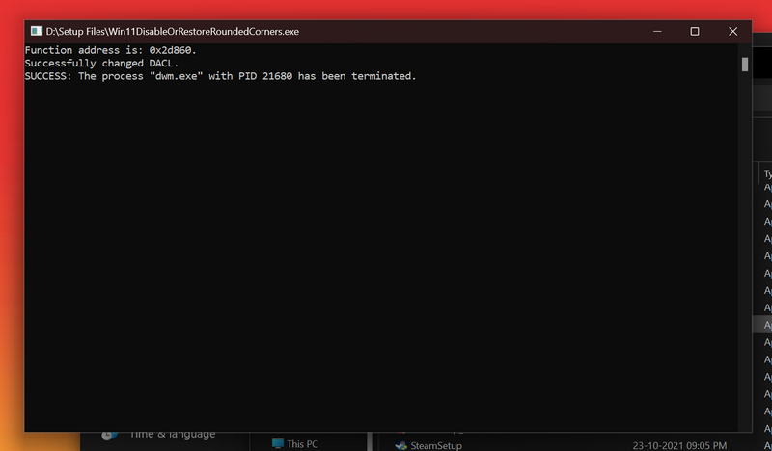Viewport: 772px width, 451px height.
Task: Click the title bar path text
Action: (172, 31)
